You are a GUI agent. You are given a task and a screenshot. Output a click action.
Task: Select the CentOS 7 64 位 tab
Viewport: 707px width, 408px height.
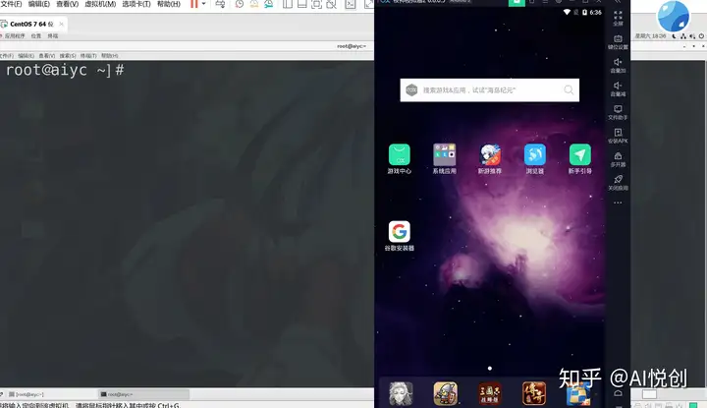(31, 24)
